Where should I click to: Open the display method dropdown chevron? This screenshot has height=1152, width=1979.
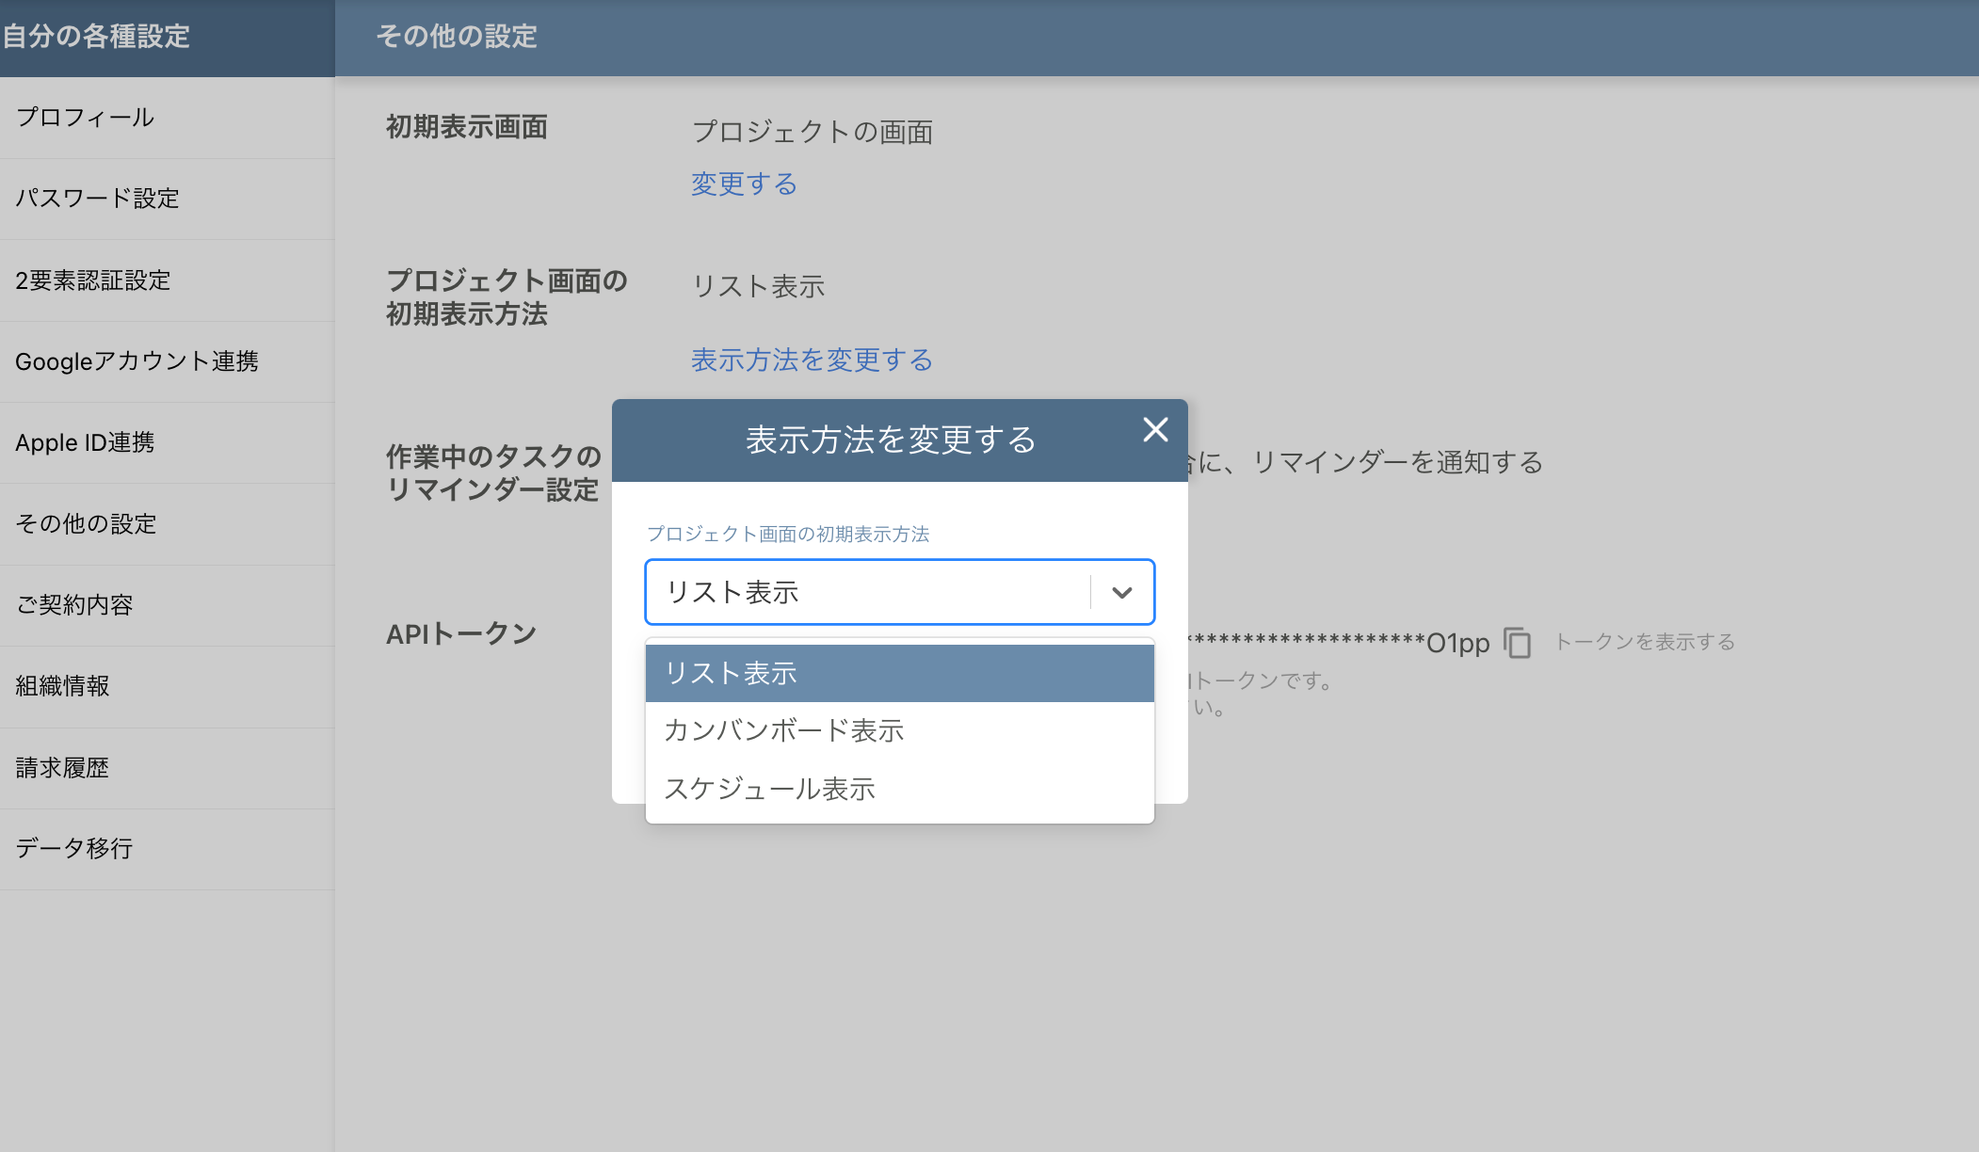coord(1120,592)
